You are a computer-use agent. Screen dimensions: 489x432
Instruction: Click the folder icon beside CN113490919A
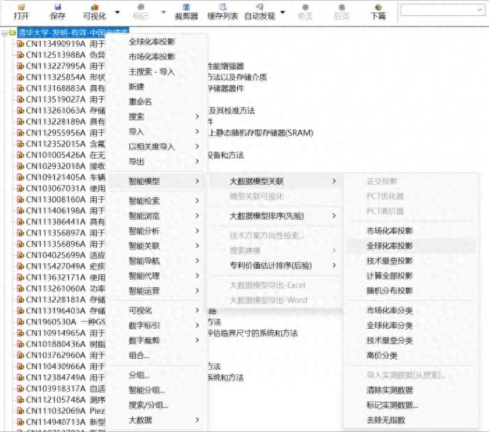20,45
